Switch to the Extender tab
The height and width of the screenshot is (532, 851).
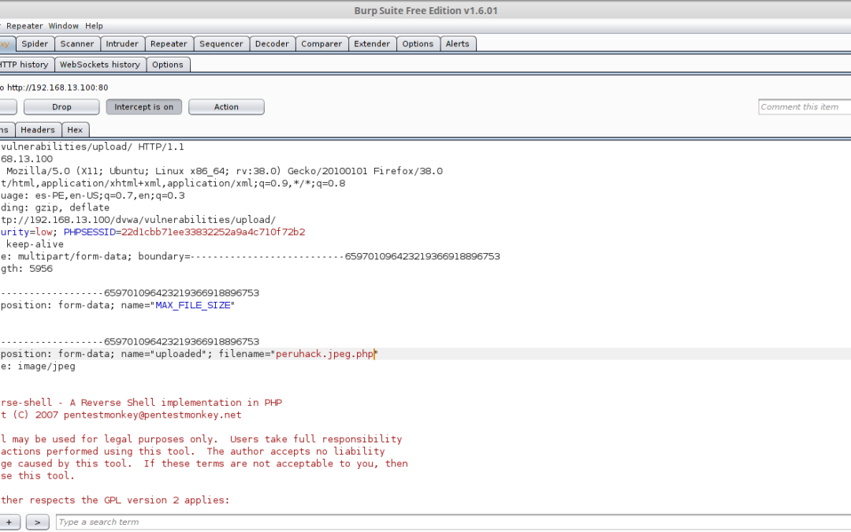coord(372,44)
